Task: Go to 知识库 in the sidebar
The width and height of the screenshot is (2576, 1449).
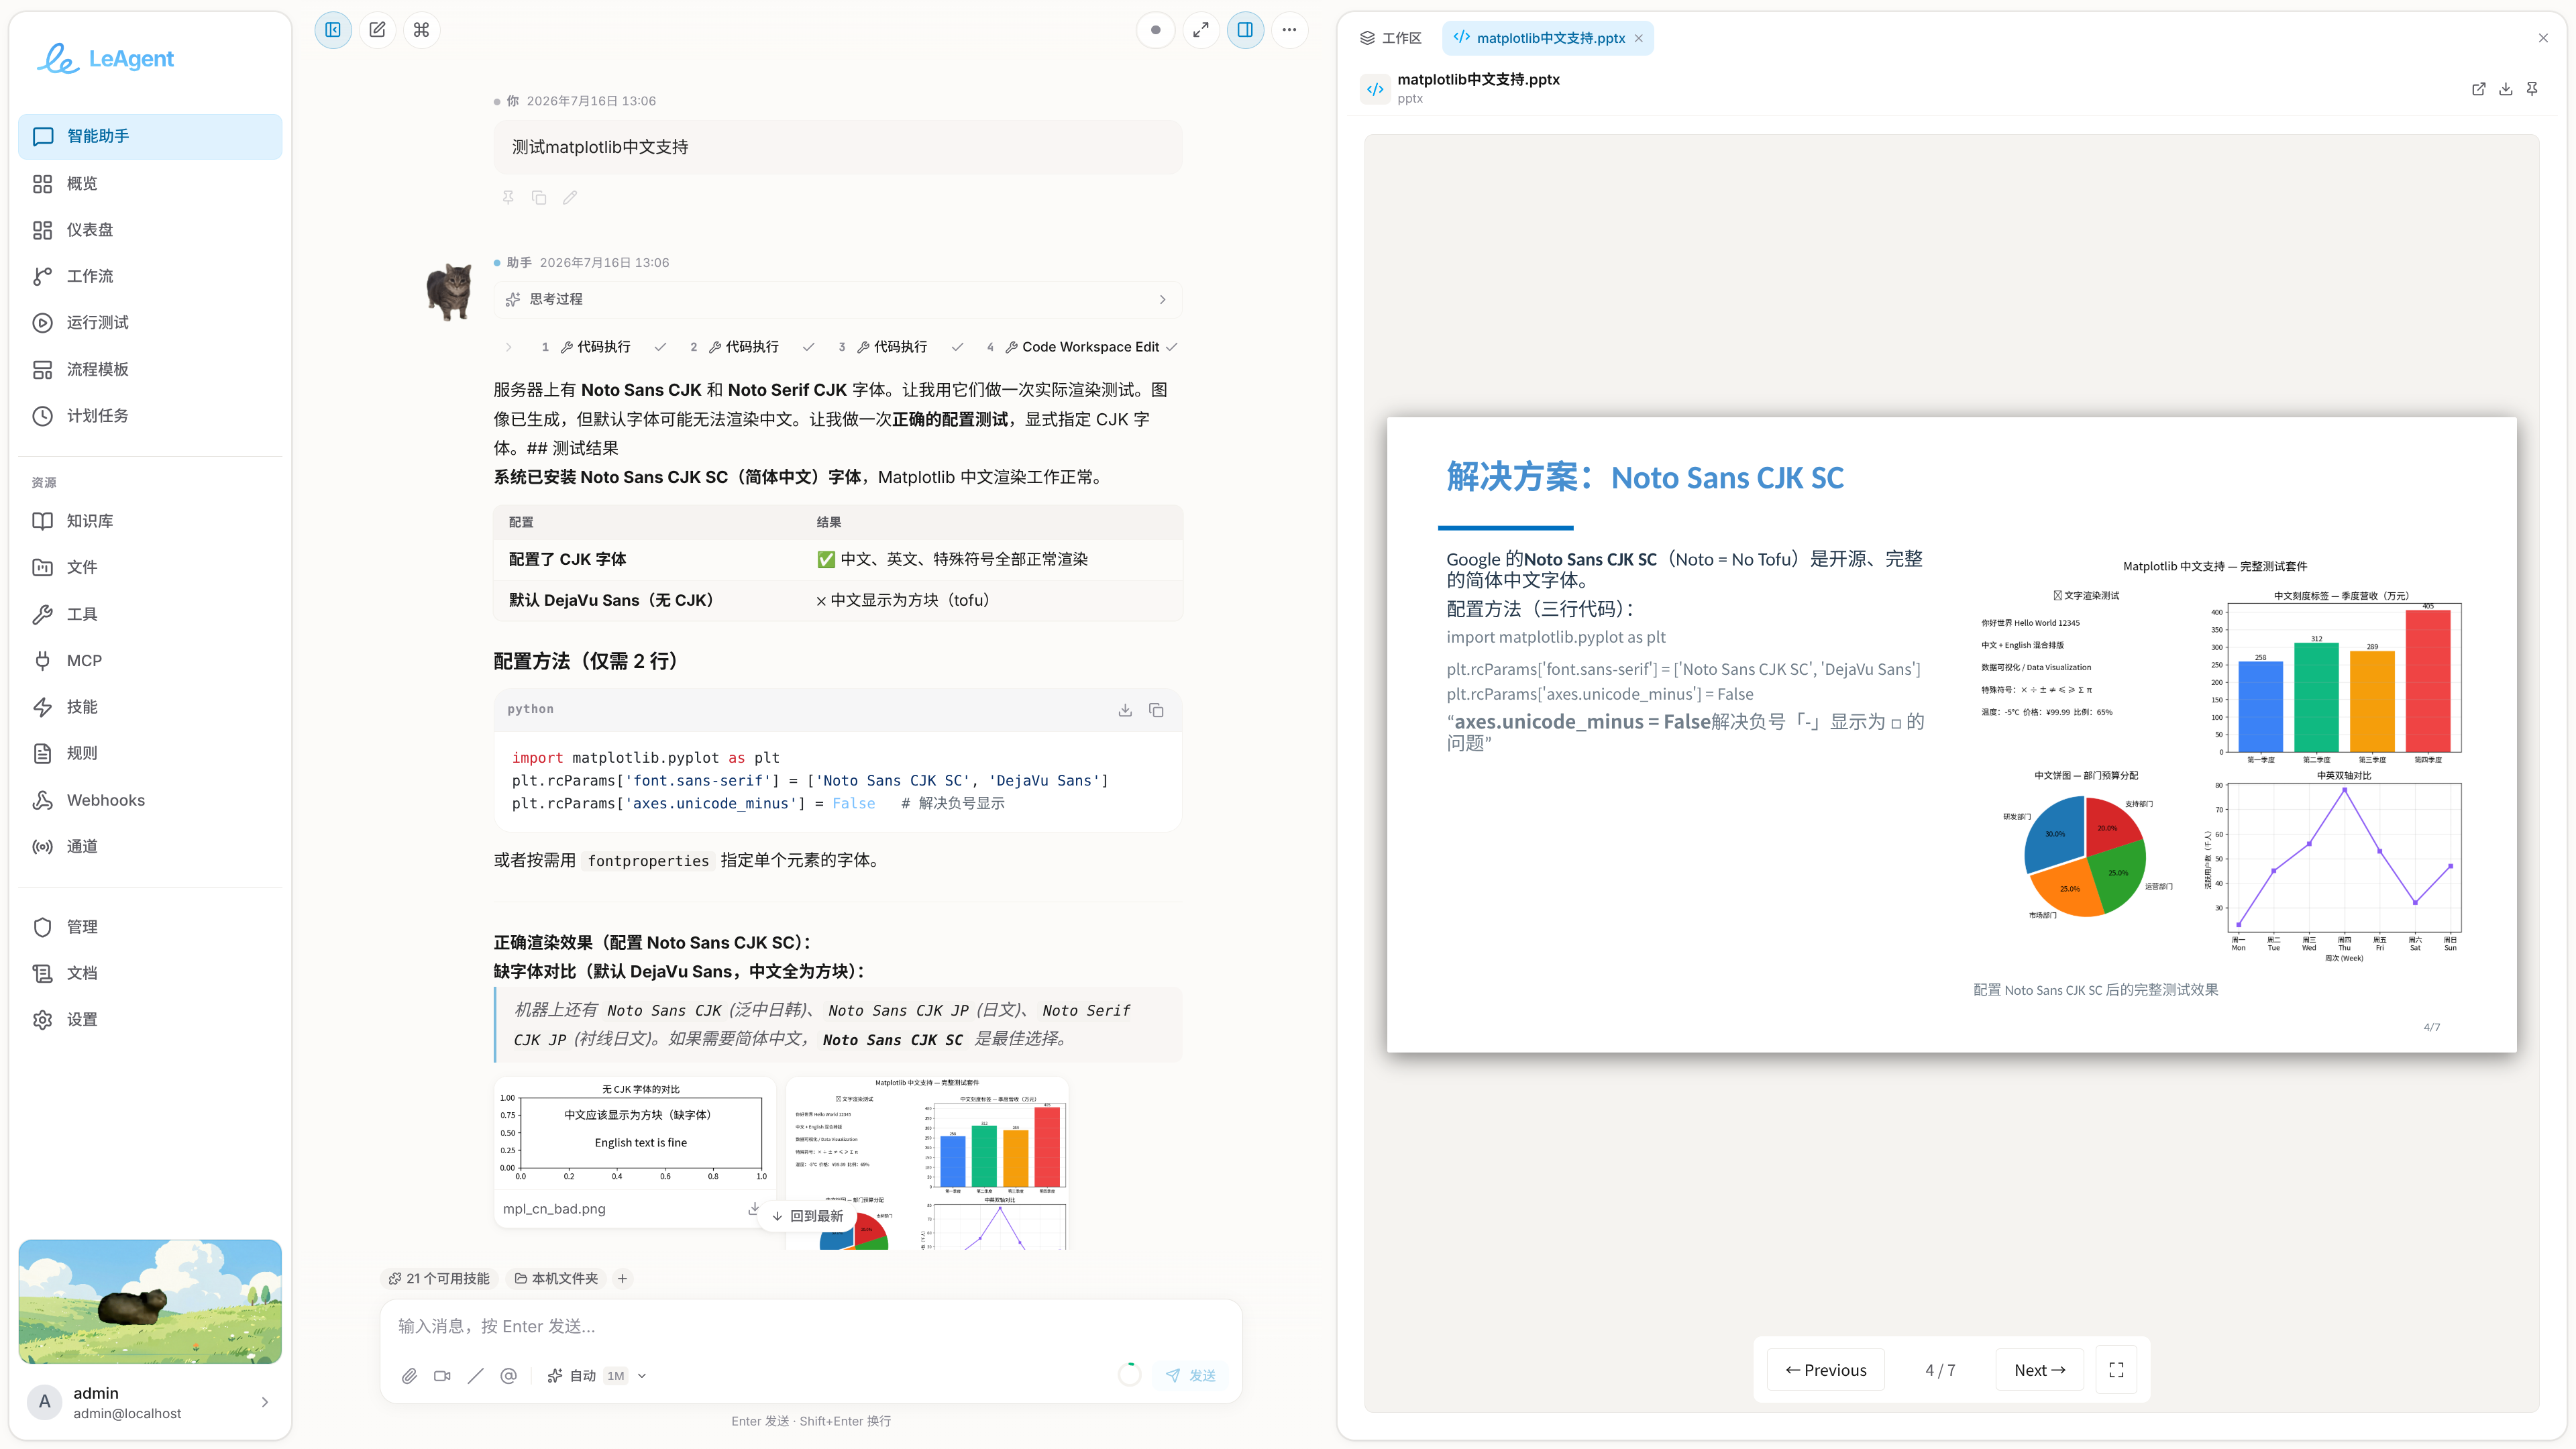Action: (x=150, y=521)
